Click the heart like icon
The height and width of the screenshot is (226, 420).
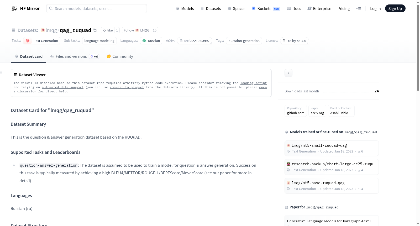[x=104, y=30]
